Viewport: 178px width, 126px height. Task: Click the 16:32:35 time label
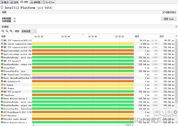tap(39, 36)
